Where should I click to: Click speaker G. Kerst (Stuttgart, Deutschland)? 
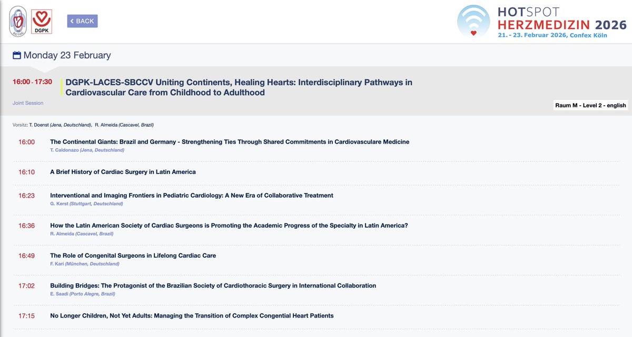click(86, 203)
